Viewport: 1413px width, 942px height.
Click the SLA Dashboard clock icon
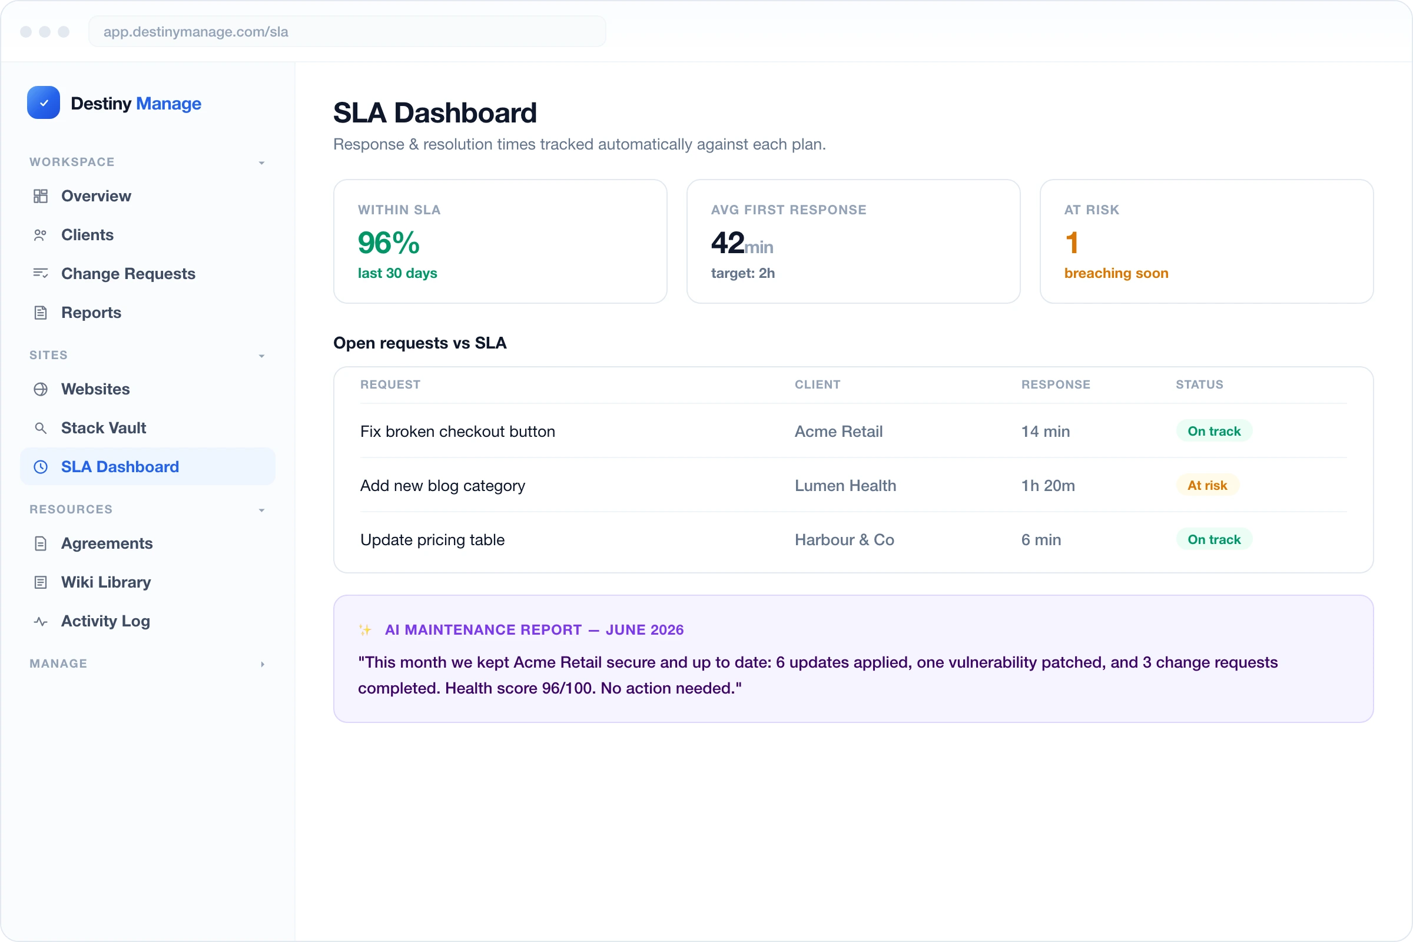pyautogui.click(x=40, y=467)
